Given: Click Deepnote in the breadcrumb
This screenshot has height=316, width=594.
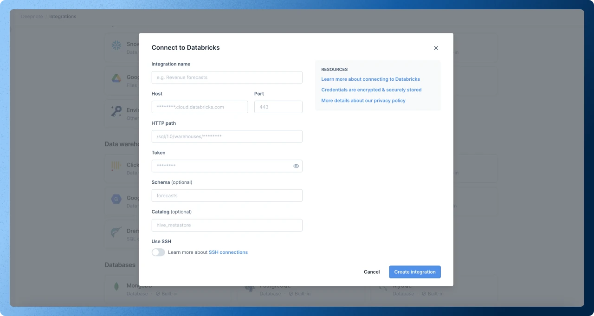Looking at the screenshot, I should coord(32,17).
